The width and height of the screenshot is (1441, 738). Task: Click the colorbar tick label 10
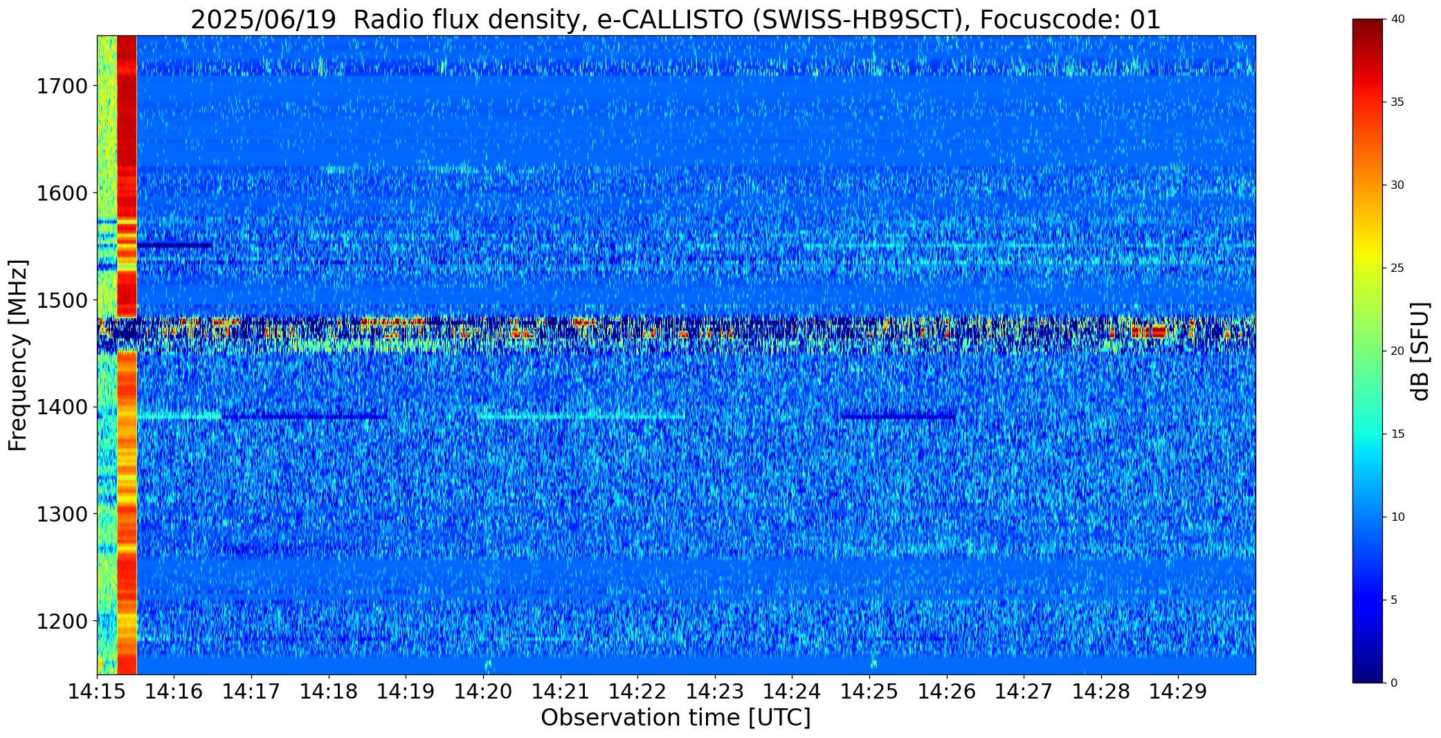point(1397,517)
